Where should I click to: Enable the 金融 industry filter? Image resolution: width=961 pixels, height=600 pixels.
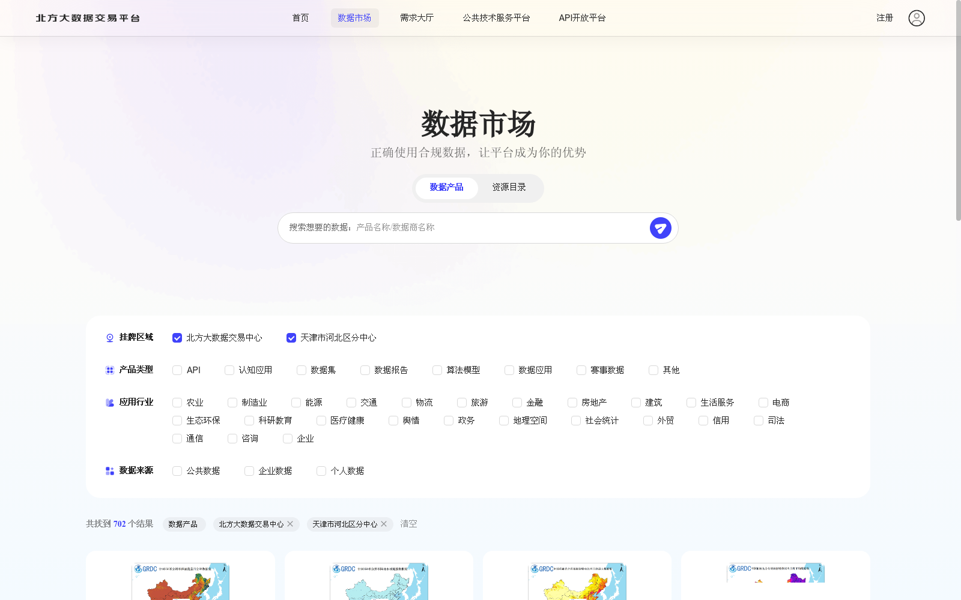517,403
